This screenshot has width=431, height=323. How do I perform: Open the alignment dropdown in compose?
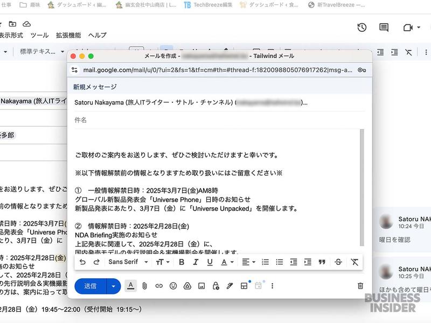click(248, 262)
